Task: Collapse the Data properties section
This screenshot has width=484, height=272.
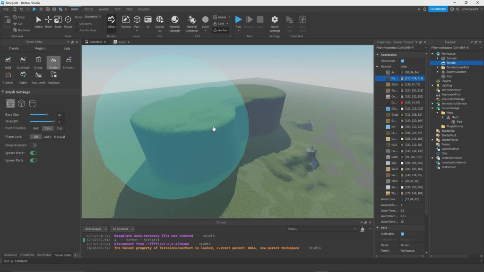Action: [378, 228]
